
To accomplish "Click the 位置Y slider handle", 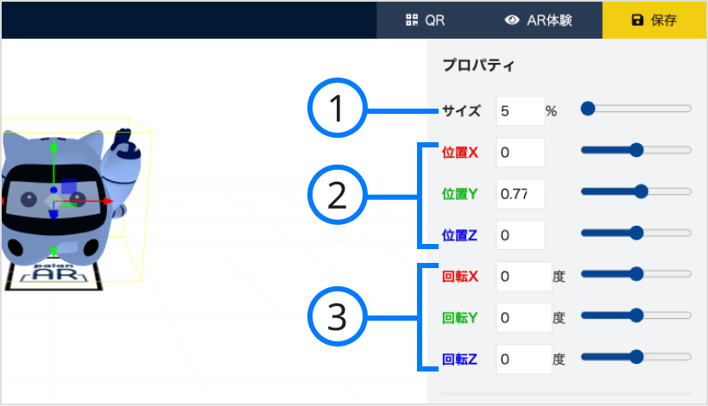I will [x=642, y=191].
